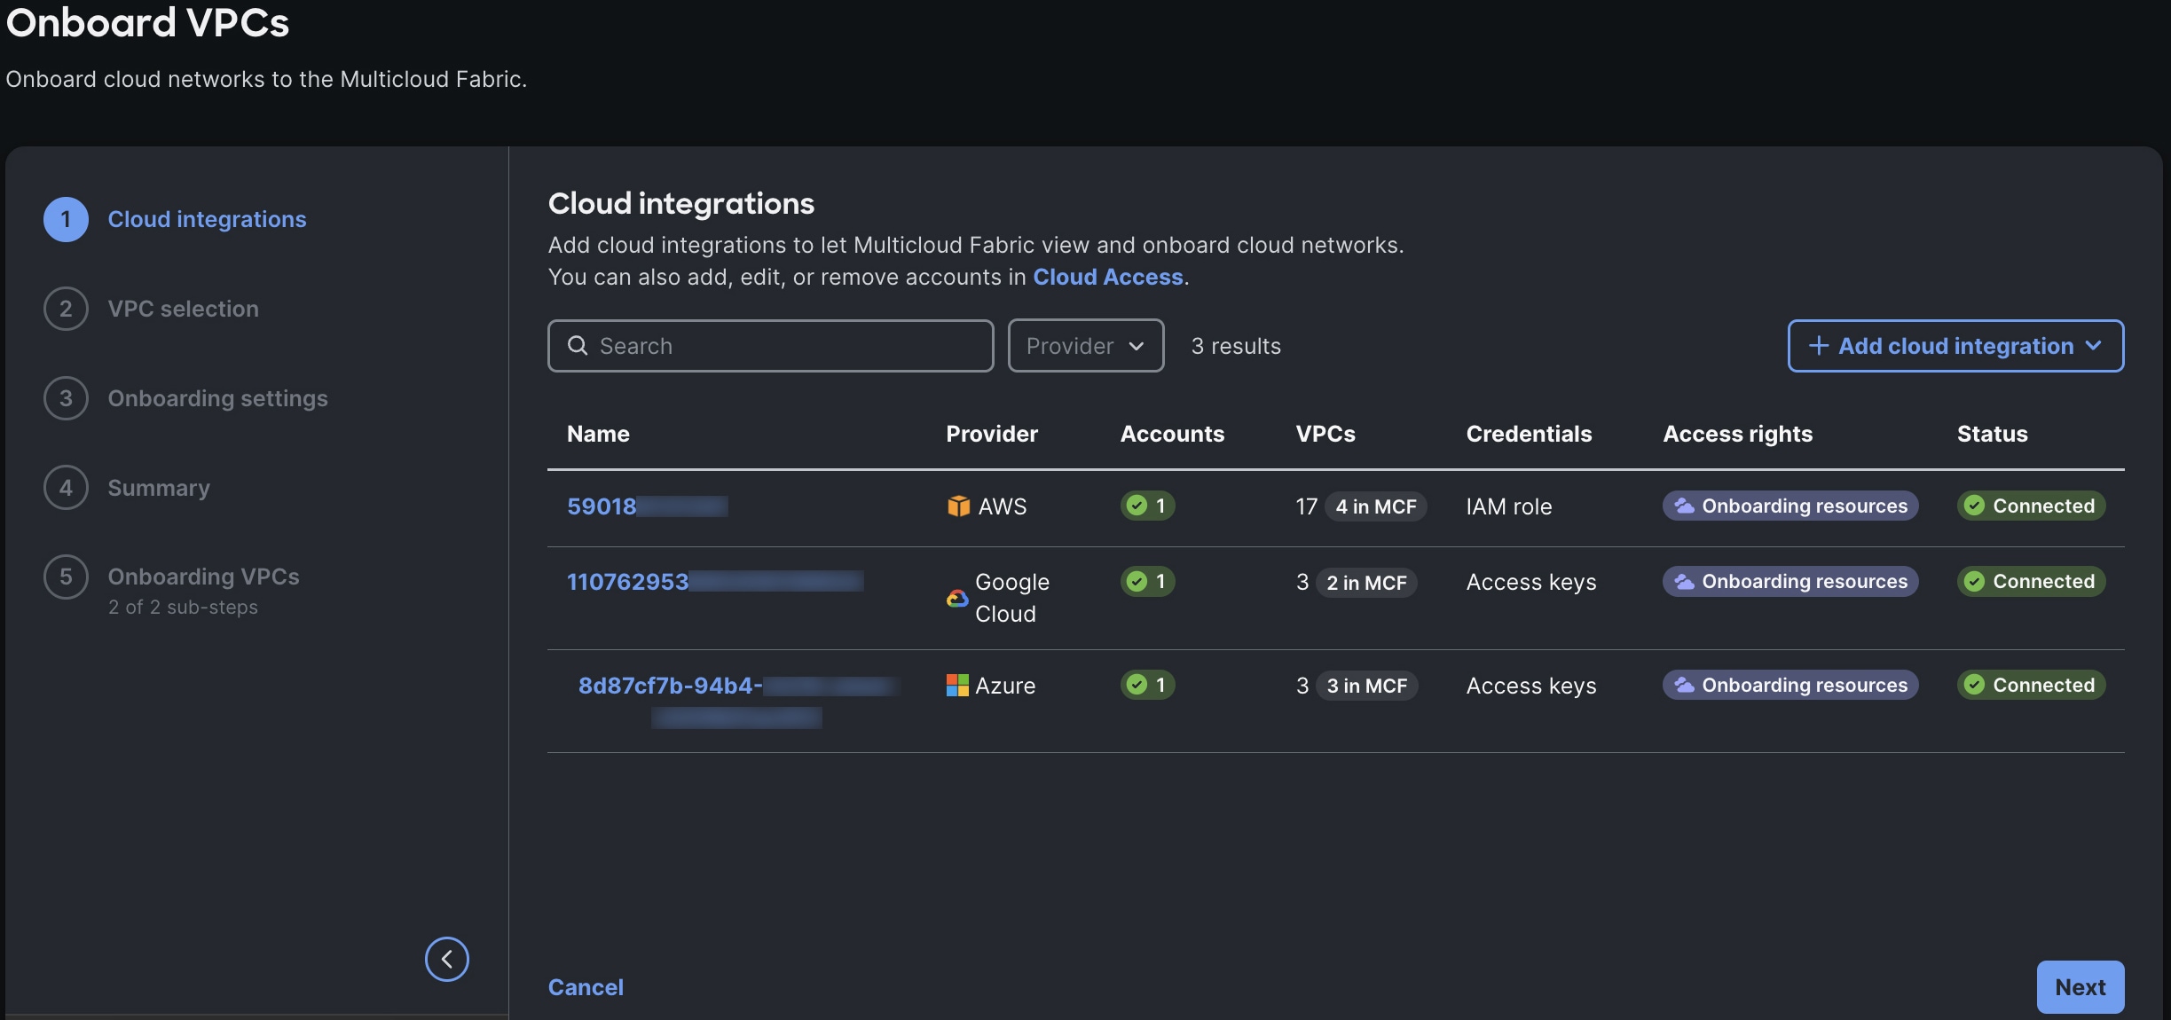Click the VPCs column header
This screenshot has height=1020, width=2171.
click(1325, 434)
